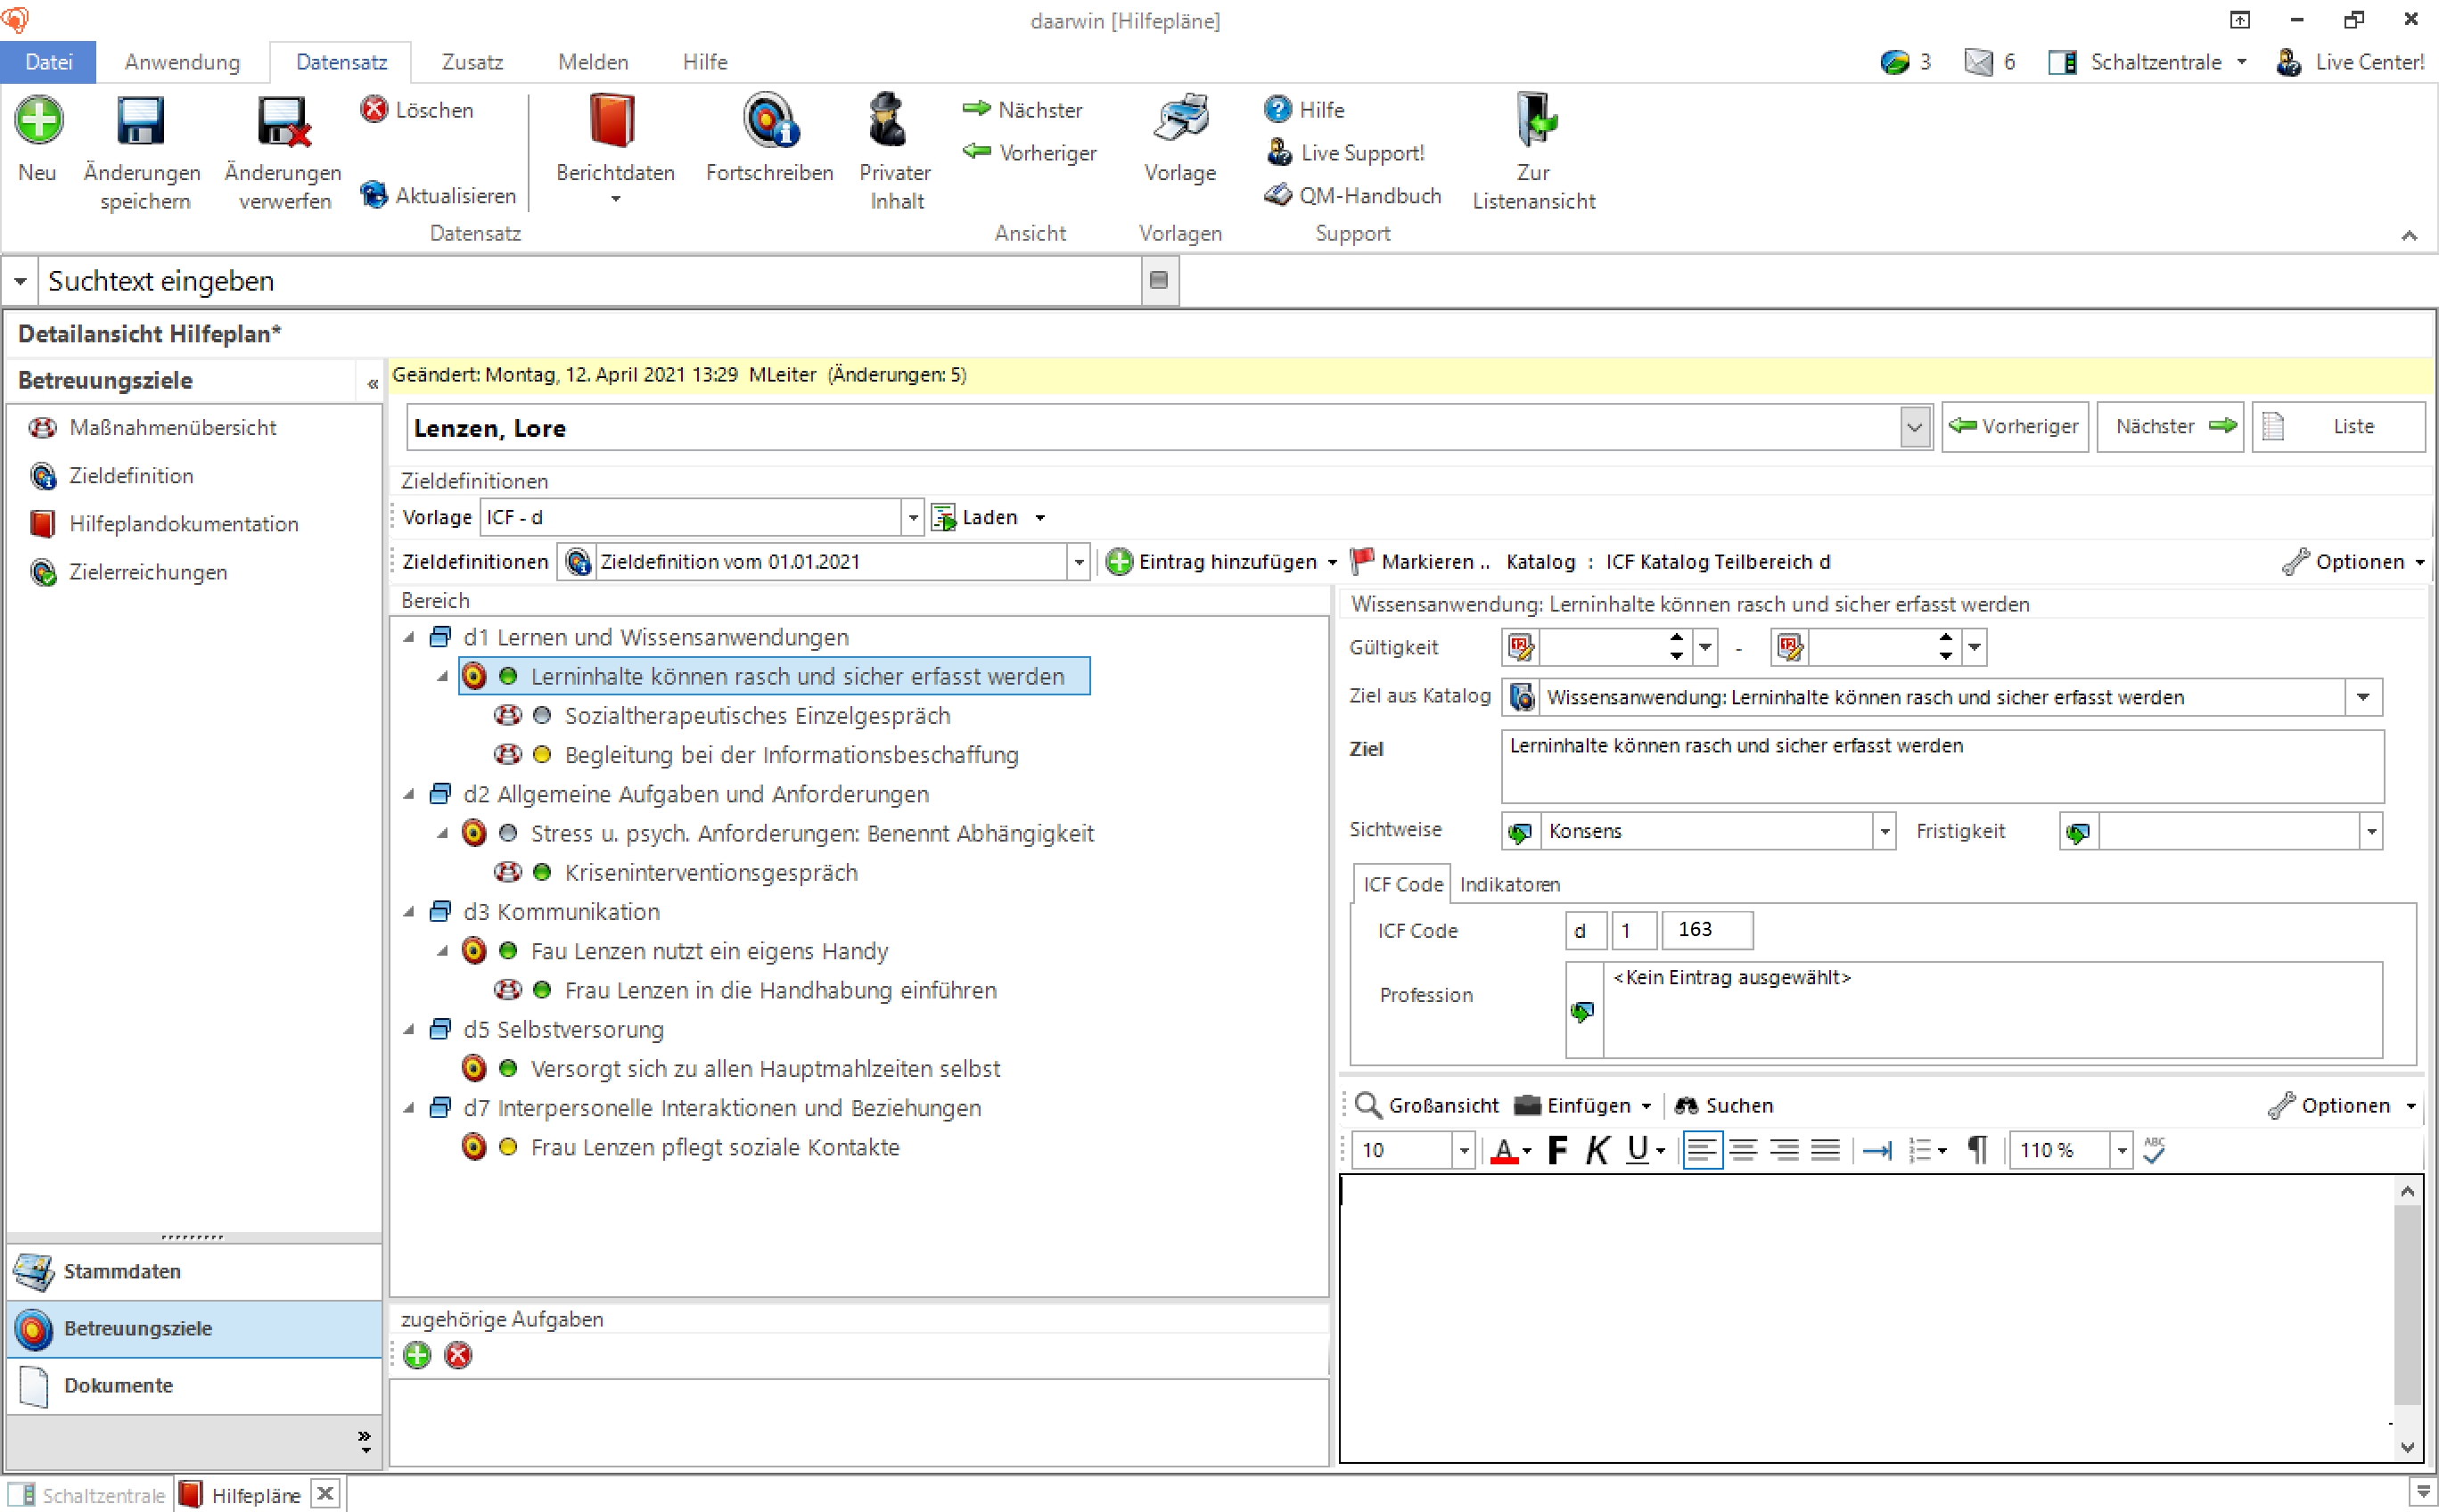Open the client name Lenzen, Lore dropdown
This screenshot has height=1512, width=2439.
click(1914, 428)
